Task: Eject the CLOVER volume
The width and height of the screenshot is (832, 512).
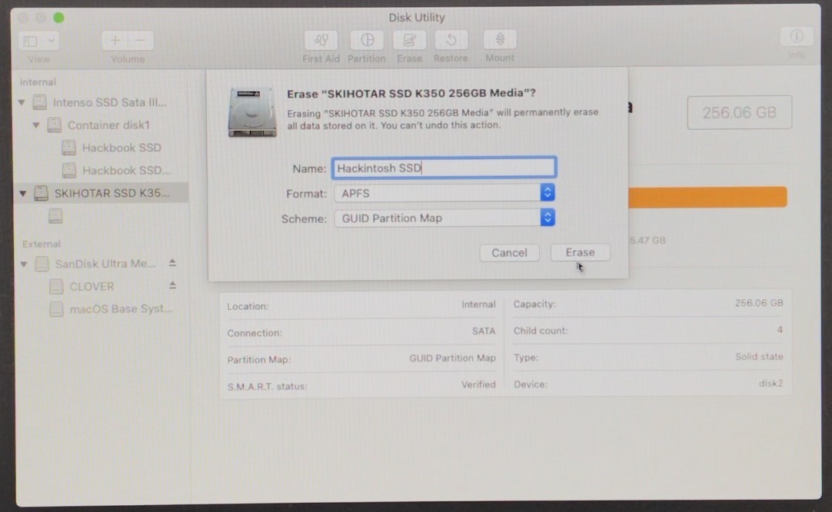Action: [x=172, y=285]
